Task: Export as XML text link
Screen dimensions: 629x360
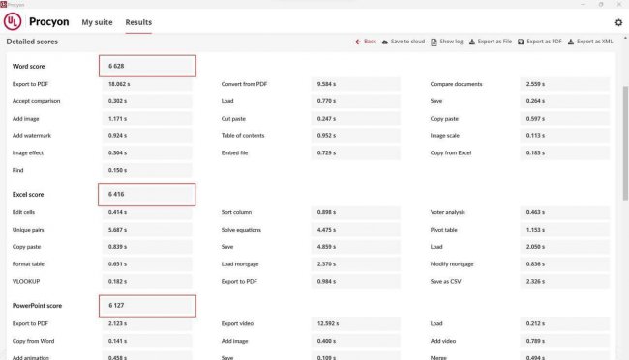Action: coord(595,42)
